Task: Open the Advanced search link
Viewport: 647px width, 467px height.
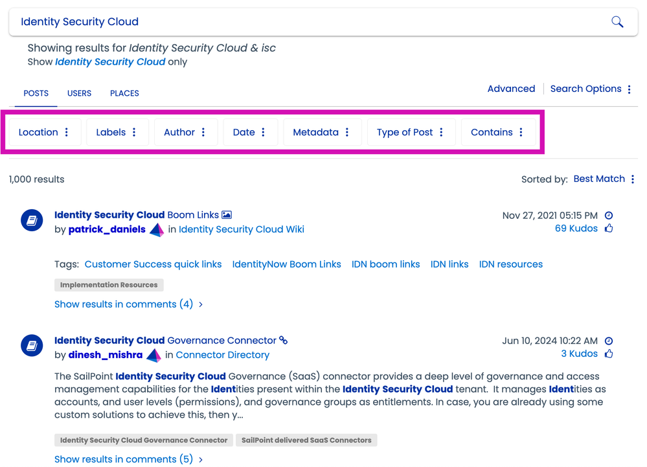Action: 511,89
